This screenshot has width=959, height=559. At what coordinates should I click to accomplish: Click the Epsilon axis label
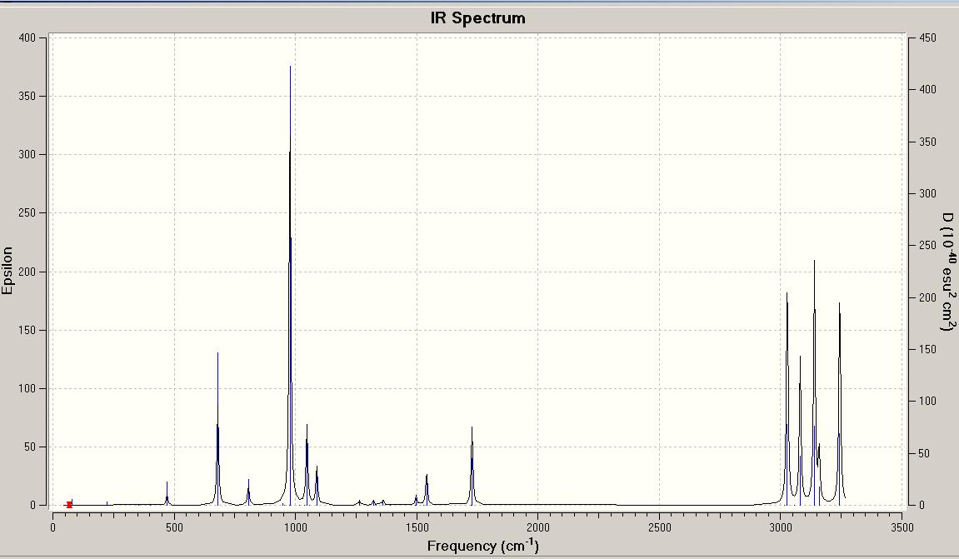(7, 270)
